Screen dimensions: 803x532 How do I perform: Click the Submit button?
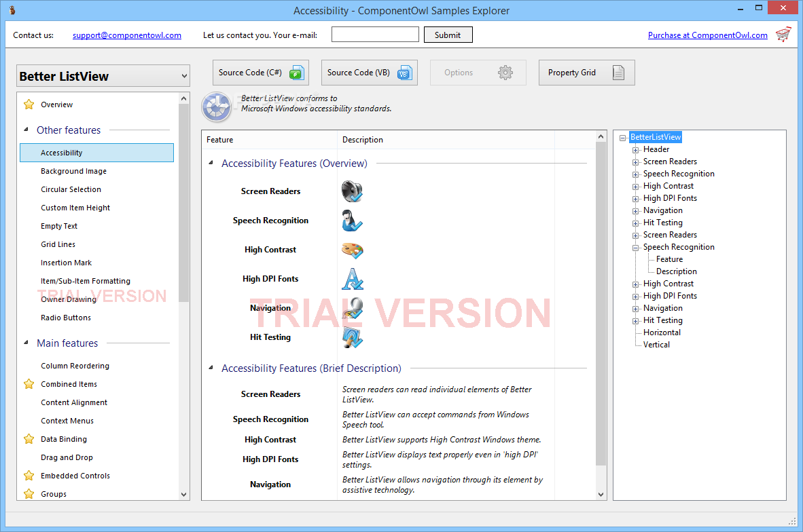click(x=448, y=35)
